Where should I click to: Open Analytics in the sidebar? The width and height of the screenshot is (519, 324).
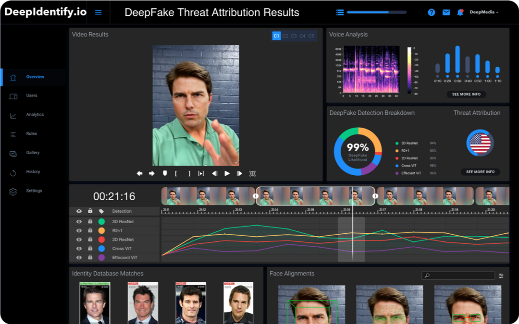[35, 115]
